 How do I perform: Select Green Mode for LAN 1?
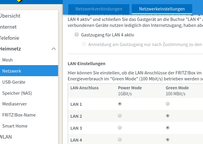coord(168,104)
